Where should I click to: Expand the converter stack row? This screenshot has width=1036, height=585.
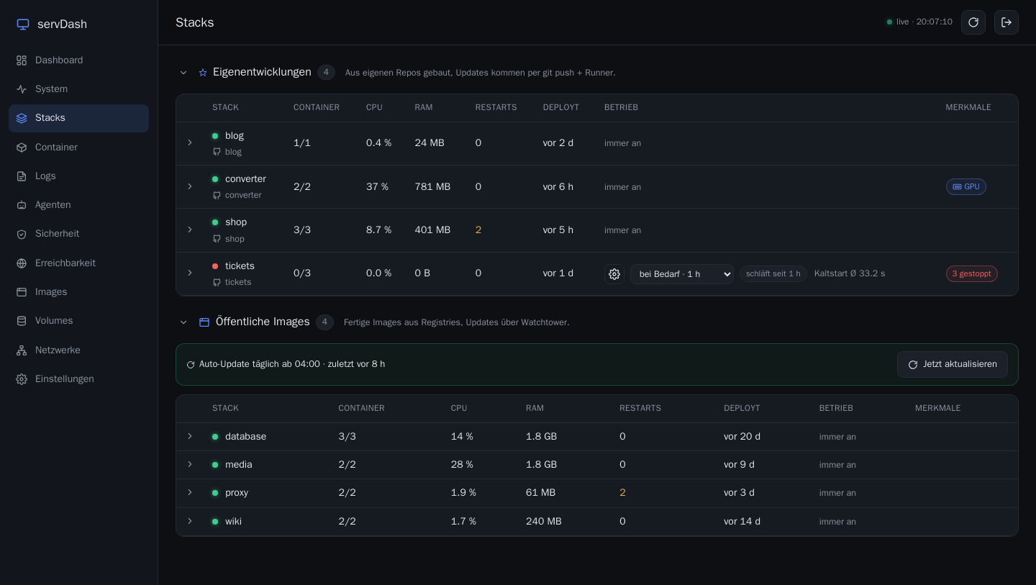click(190, 186)
